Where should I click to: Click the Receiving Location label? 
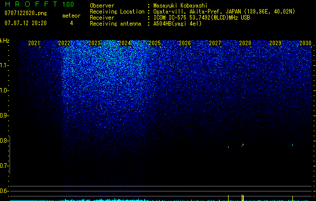[117, 12]
